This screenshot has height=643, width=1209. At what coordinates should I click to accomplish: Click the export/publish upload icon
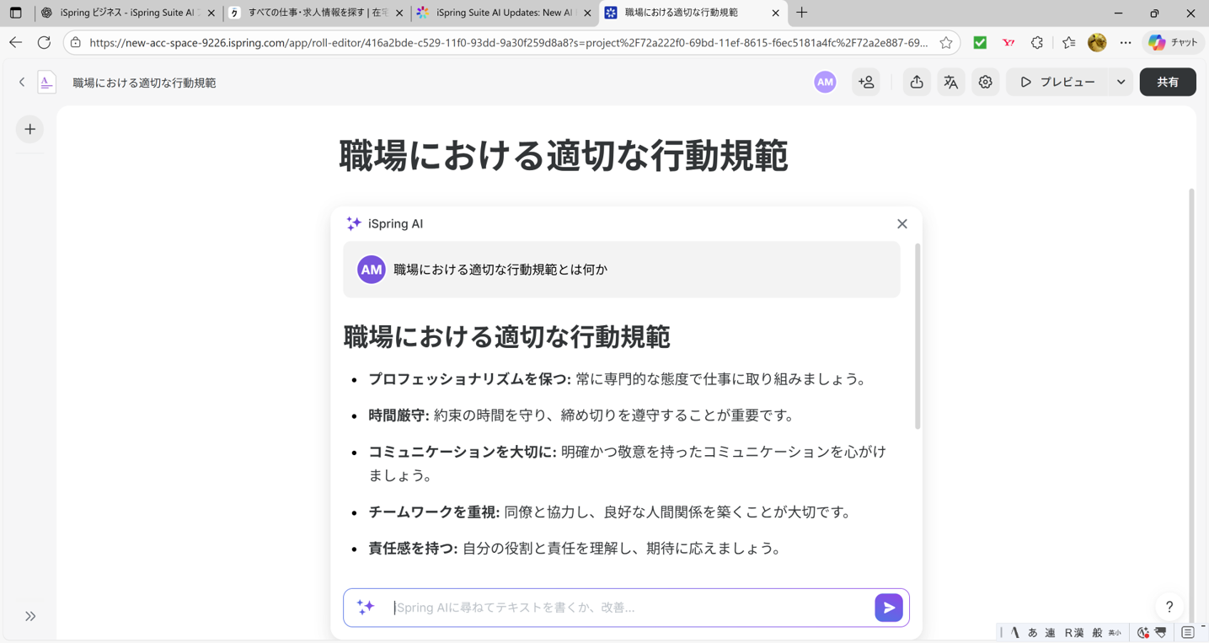(916, 82)
